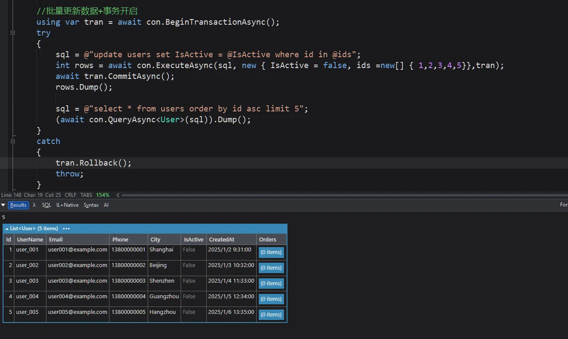Click phone number 13800000004
Image resolution: width=568 pixels, height=339 pixels.
129,297
